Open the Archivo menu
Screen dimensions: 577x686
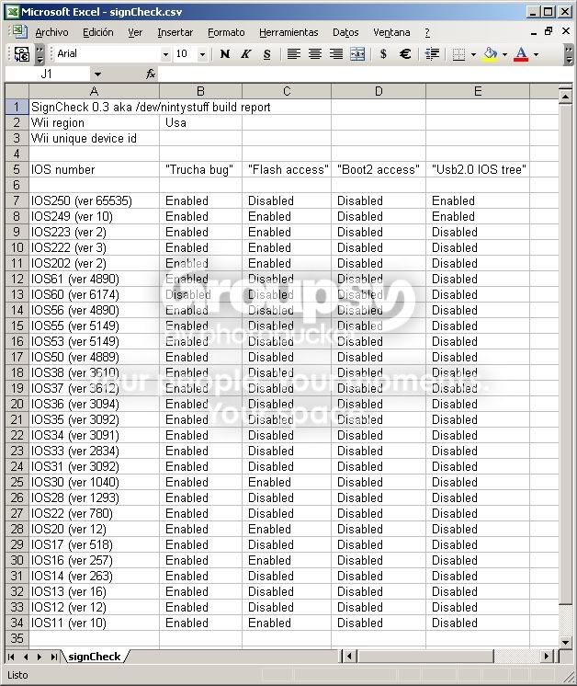point(51,32)
